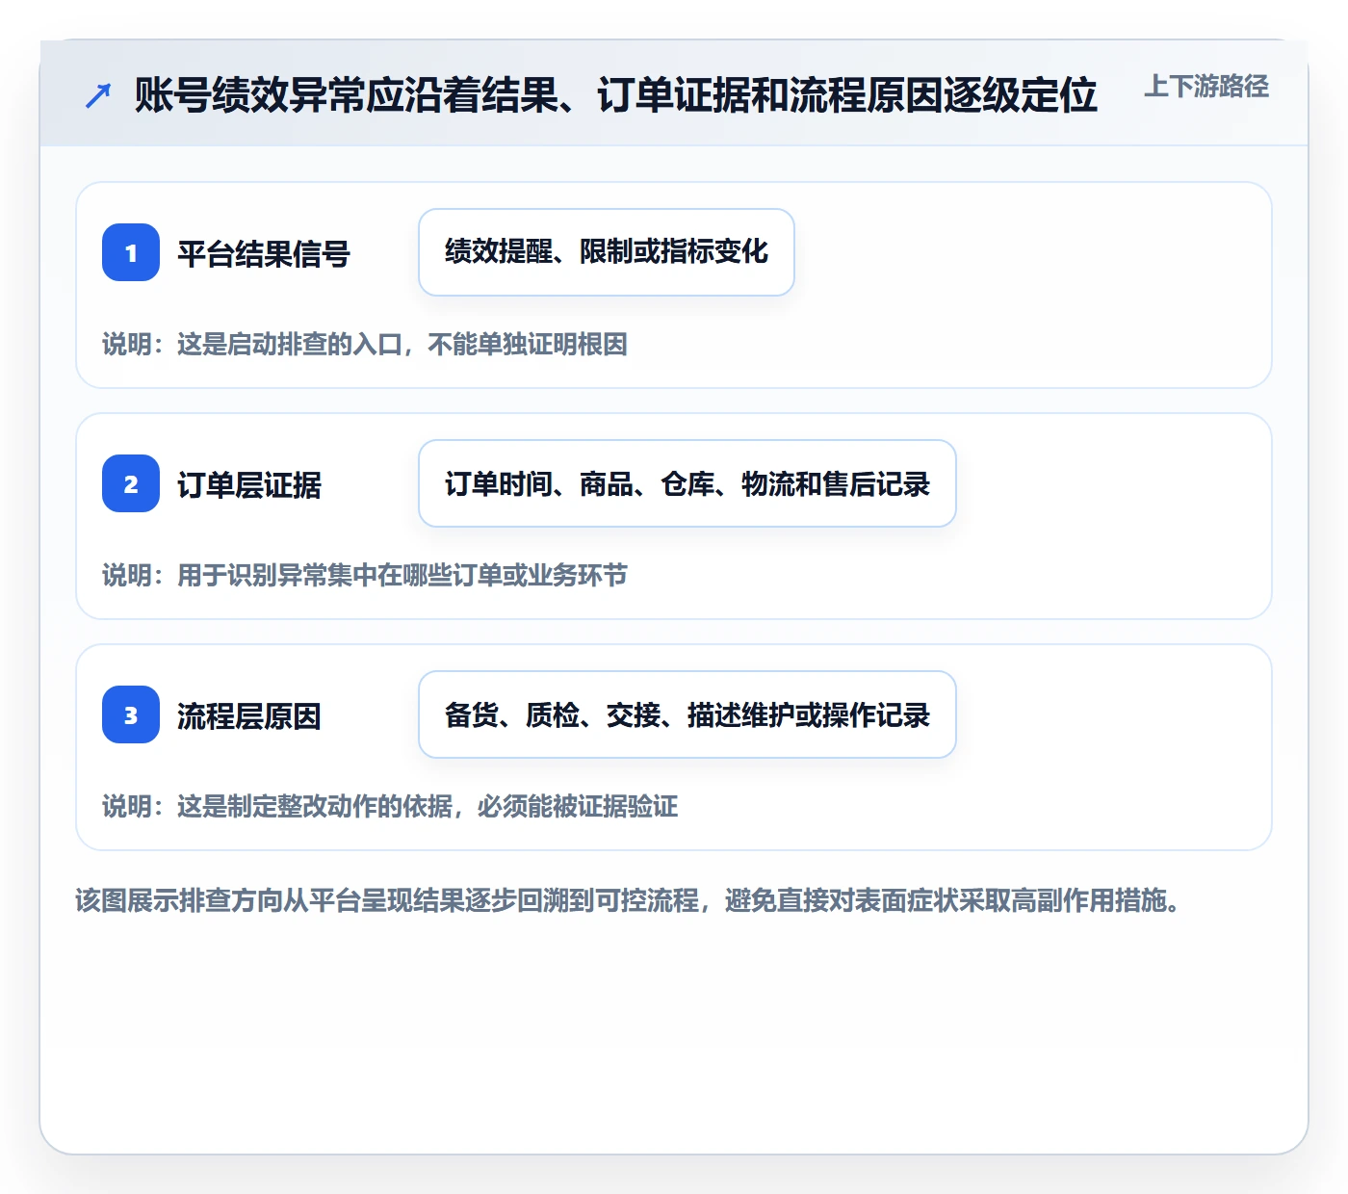Select the 平台结果信号 step title
Screen dimensions: 1348x1194
click(264, 254)
